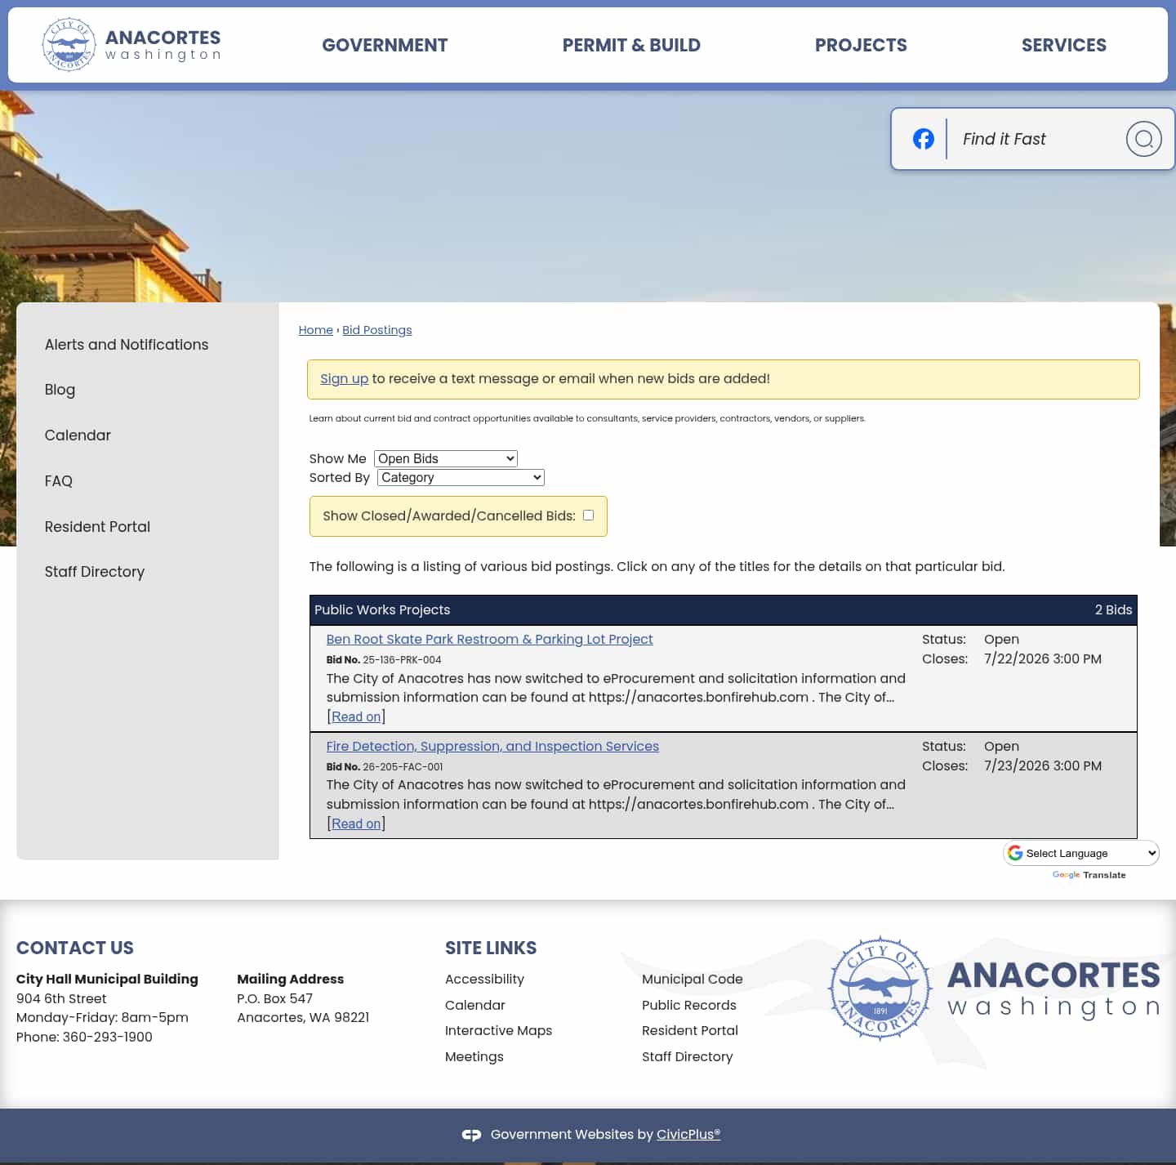Click bid number 26-205-FAC-001 text

click(x=403, y=767)
